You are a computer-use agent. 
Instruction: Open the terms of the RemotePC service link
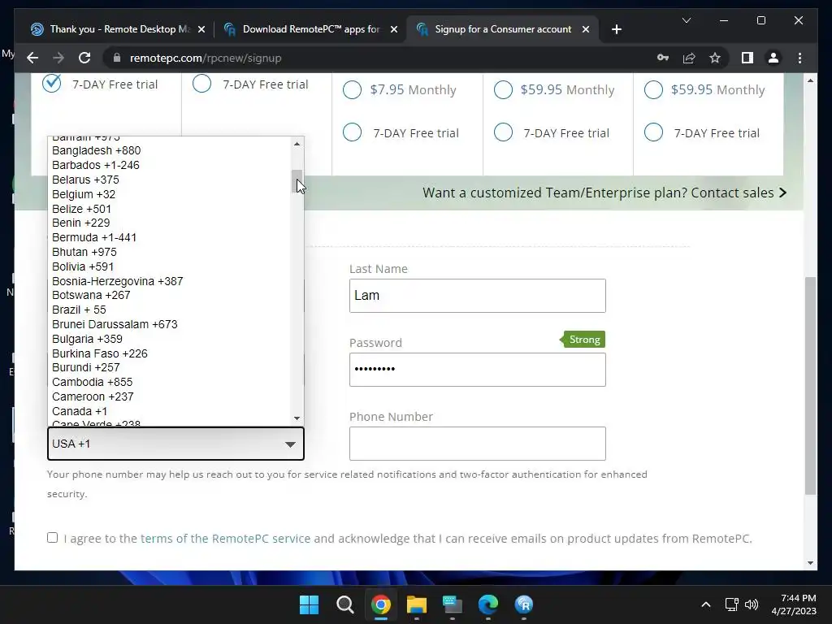225,539
